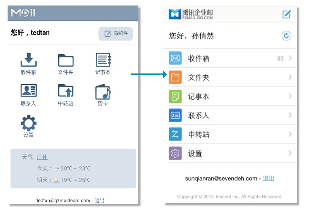
Task: Tap the blue 中转站 icon in the list
Action: click(175, 134)
